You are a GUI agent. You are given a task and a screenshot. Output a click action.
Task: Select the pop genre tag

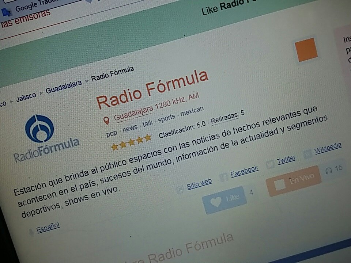(112, 134)
